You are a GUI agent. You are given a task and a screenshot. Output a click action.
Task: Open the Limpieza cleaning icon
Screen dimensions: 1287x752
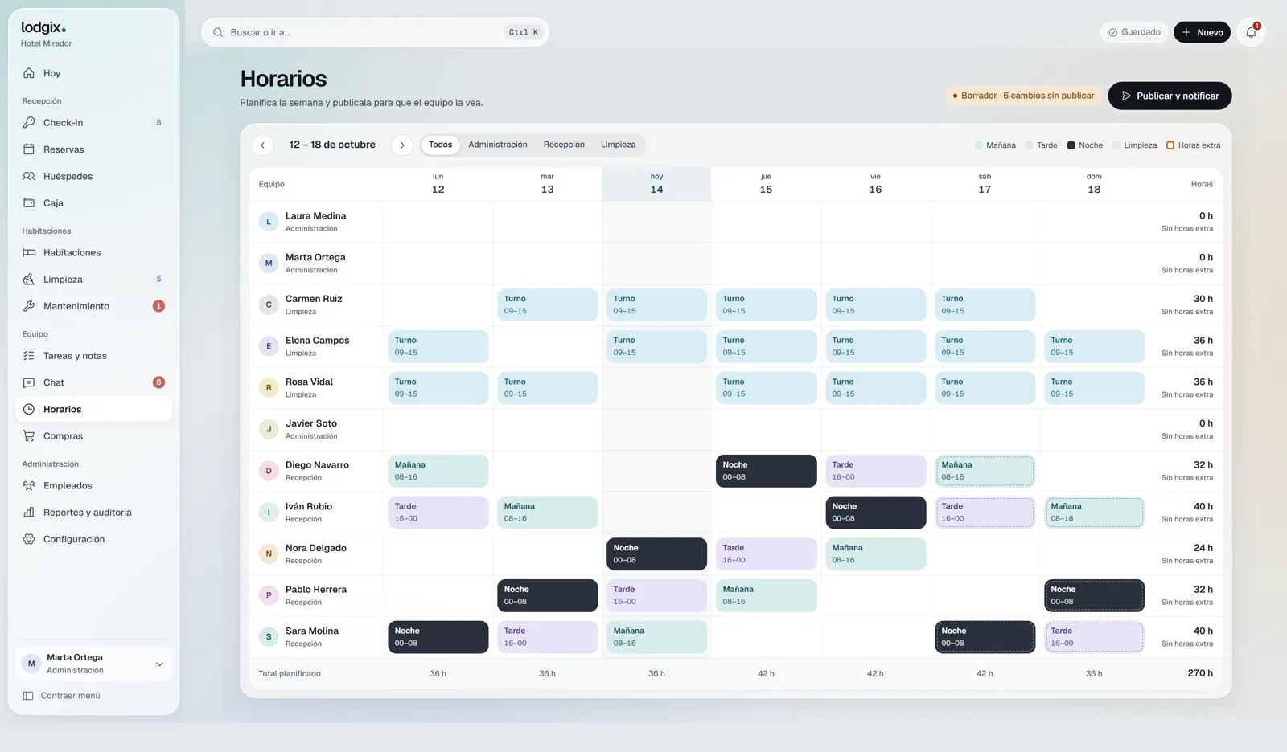pyautogui.click(x=29, y=280)
